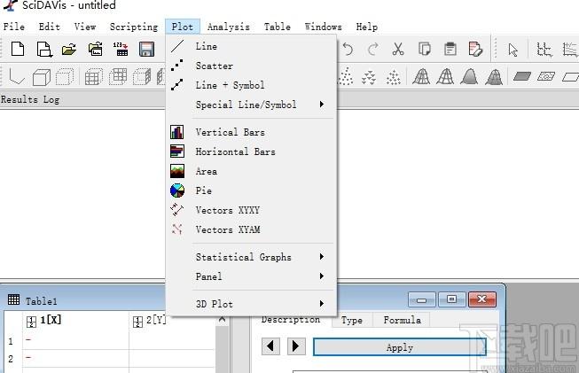
Task: Select the pointer arrow tool
Action: click(x=512, y=50)
